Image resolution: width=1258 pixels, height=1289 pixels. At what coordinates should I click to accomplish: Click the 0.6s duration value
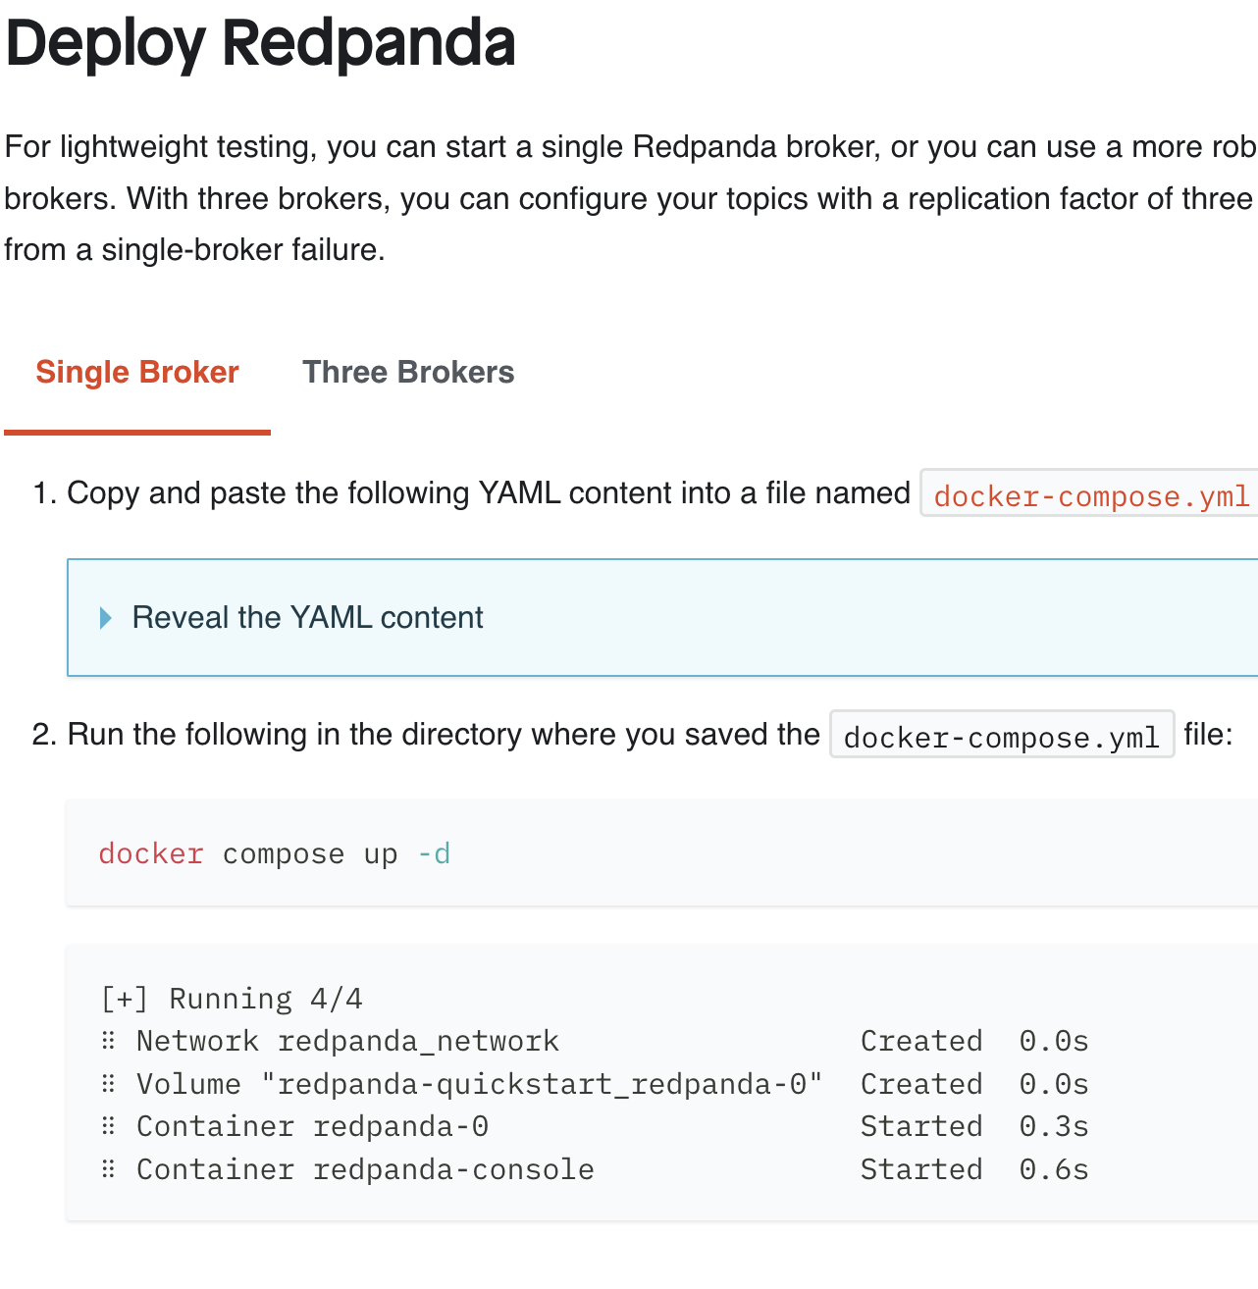point(1054,1169)
